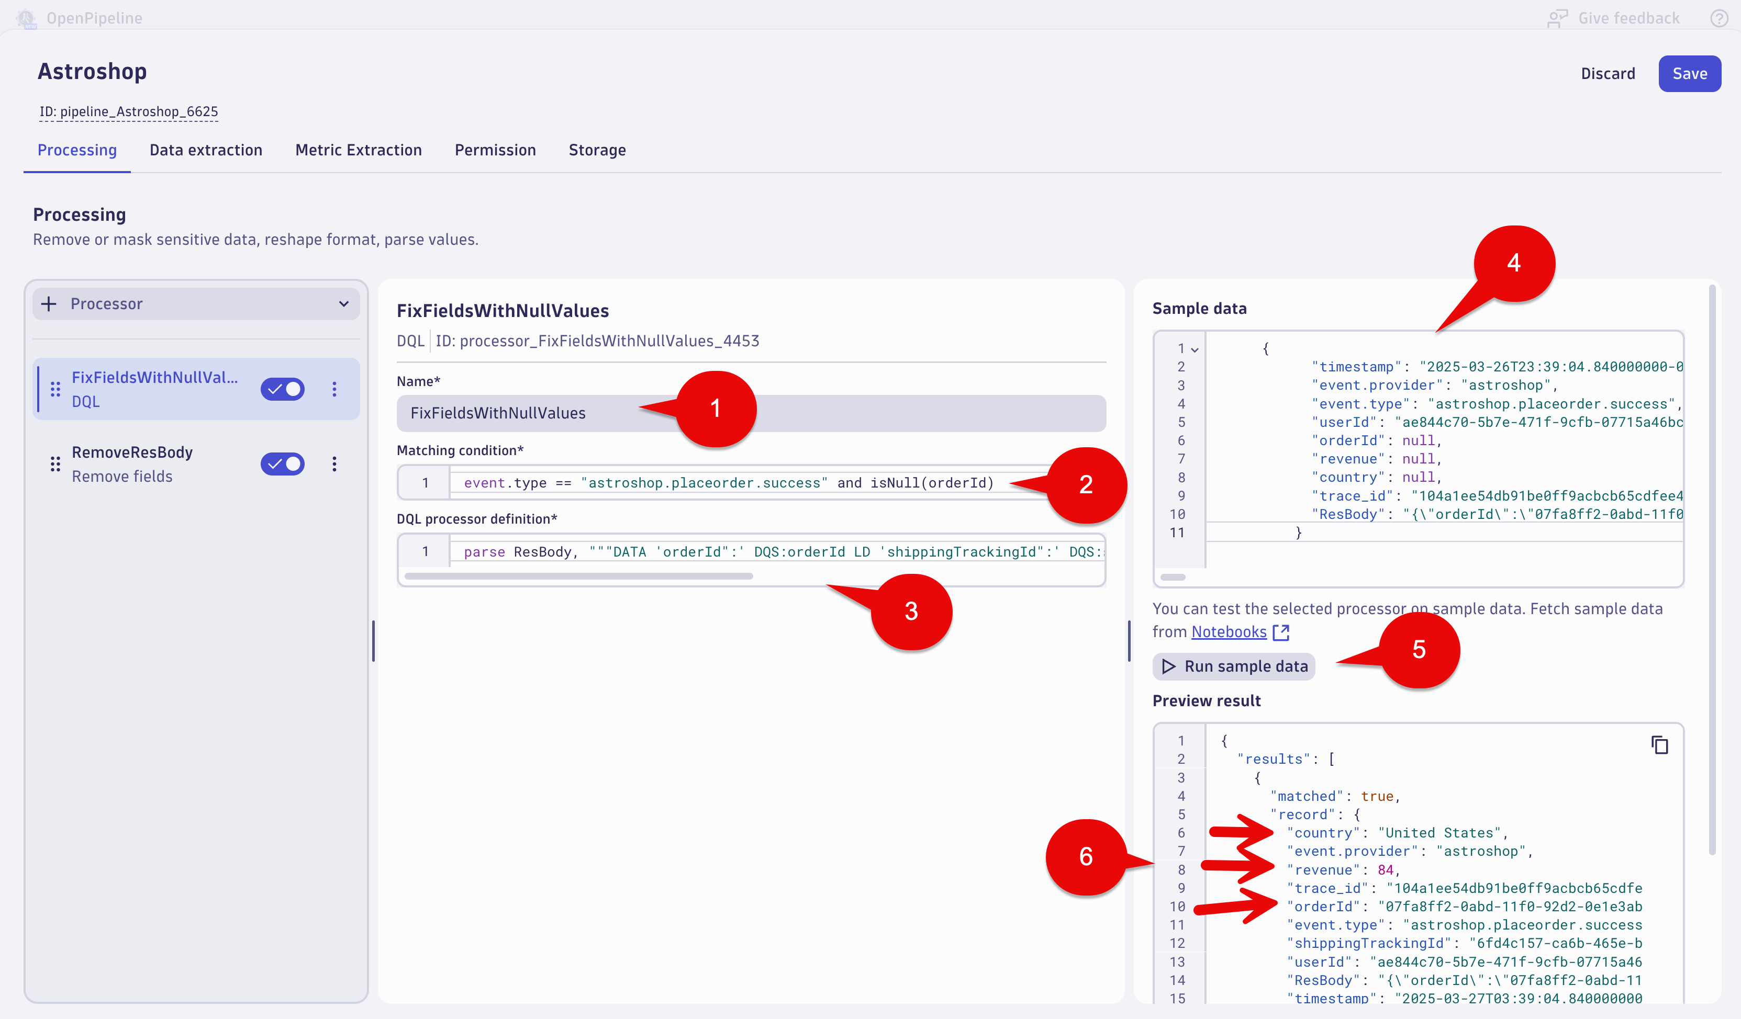The height and width of the screenshot is (1019, 1741).
Task: Run the sample data test
Action: click(x=1234, y=666)
